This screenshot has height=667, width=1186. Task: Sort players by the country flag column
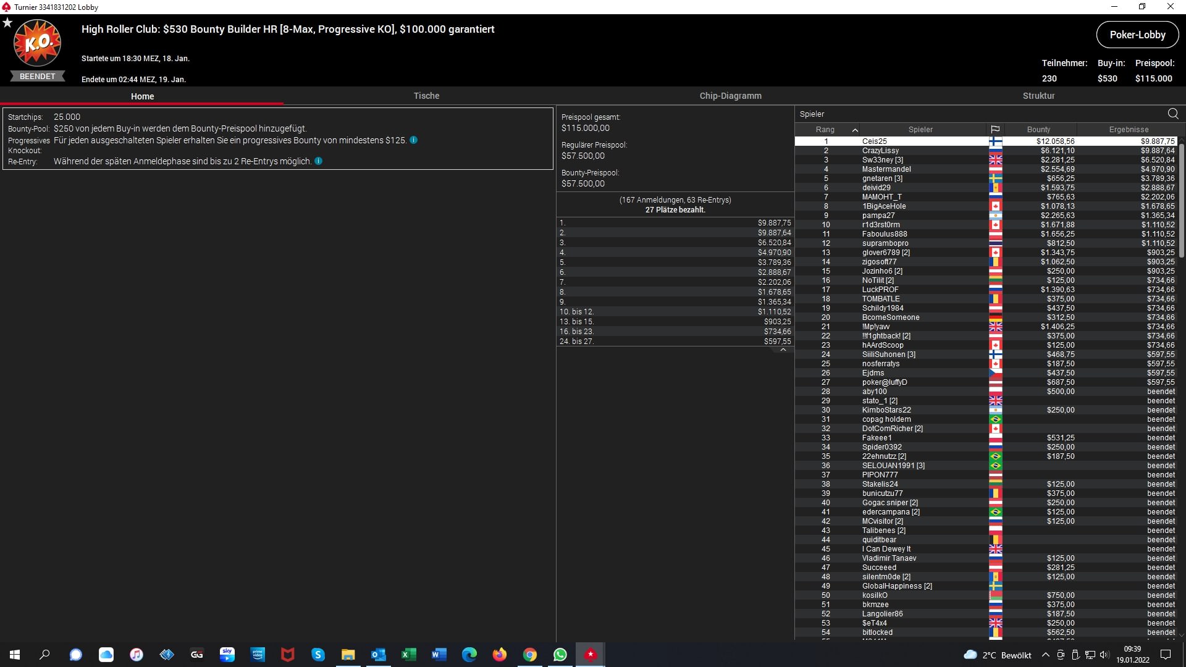(x=995, y=130)
